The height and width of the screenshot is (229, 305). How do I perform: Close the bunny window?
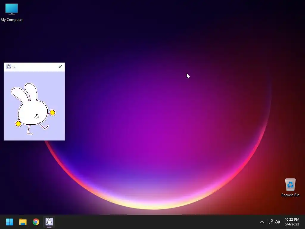pyautogui.click(x=60, y=67)
